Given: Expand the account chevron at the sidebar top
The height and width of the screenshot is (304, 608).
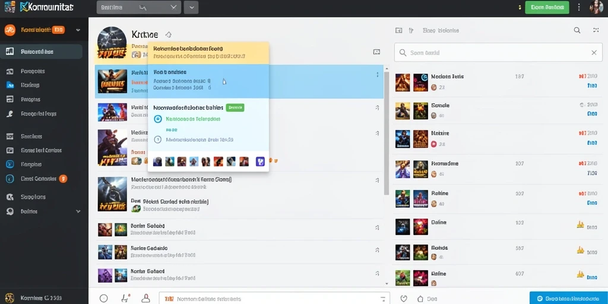Looking at the screenshot, I should click(x=78, y=30).
